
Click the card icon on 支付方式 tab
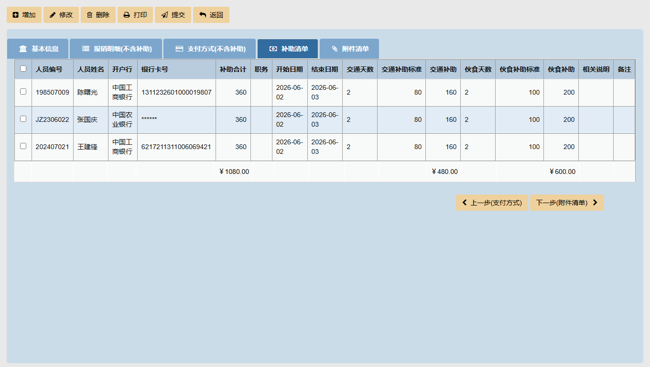179,49
